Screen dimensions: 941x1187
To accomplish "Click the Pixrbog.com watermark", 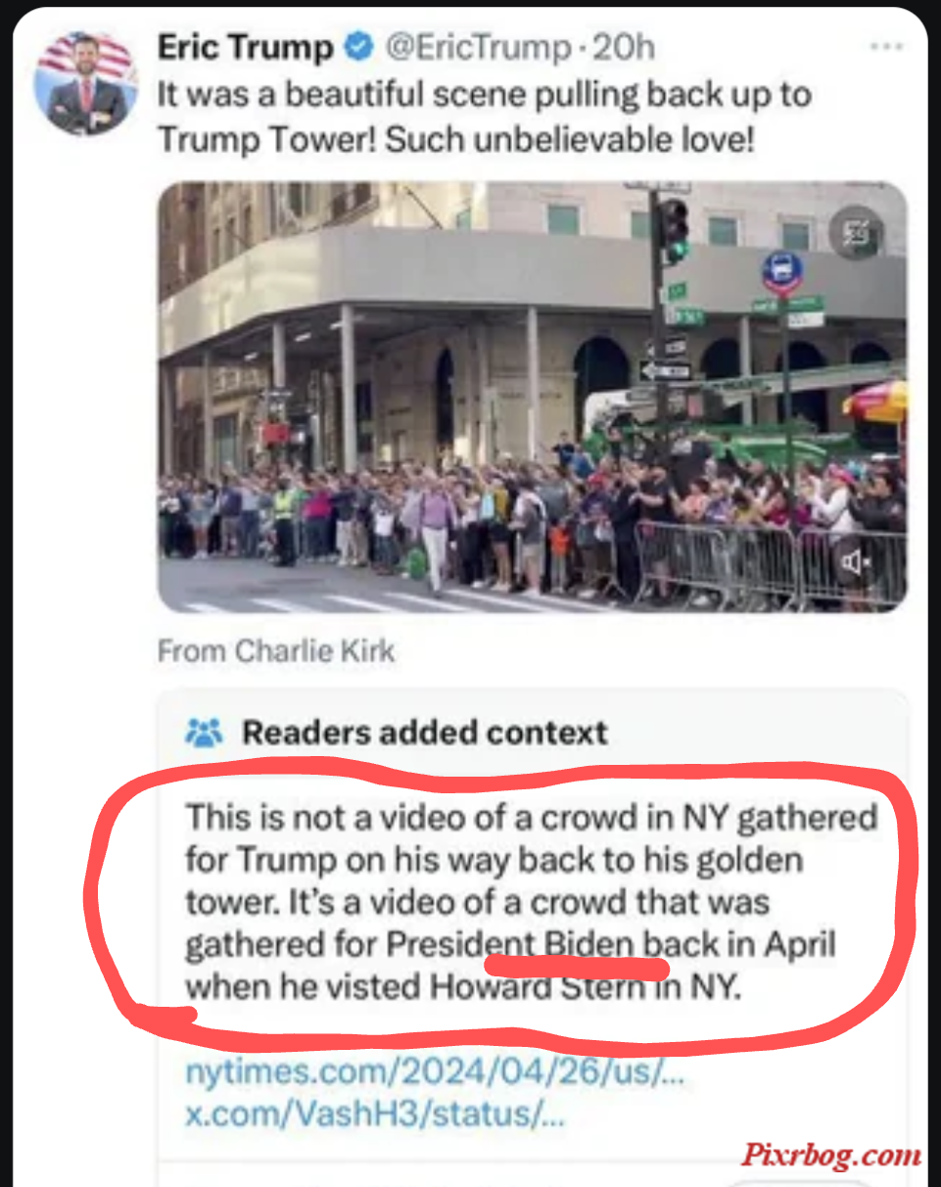I will pyautogui.click(x=830, y=1156).
